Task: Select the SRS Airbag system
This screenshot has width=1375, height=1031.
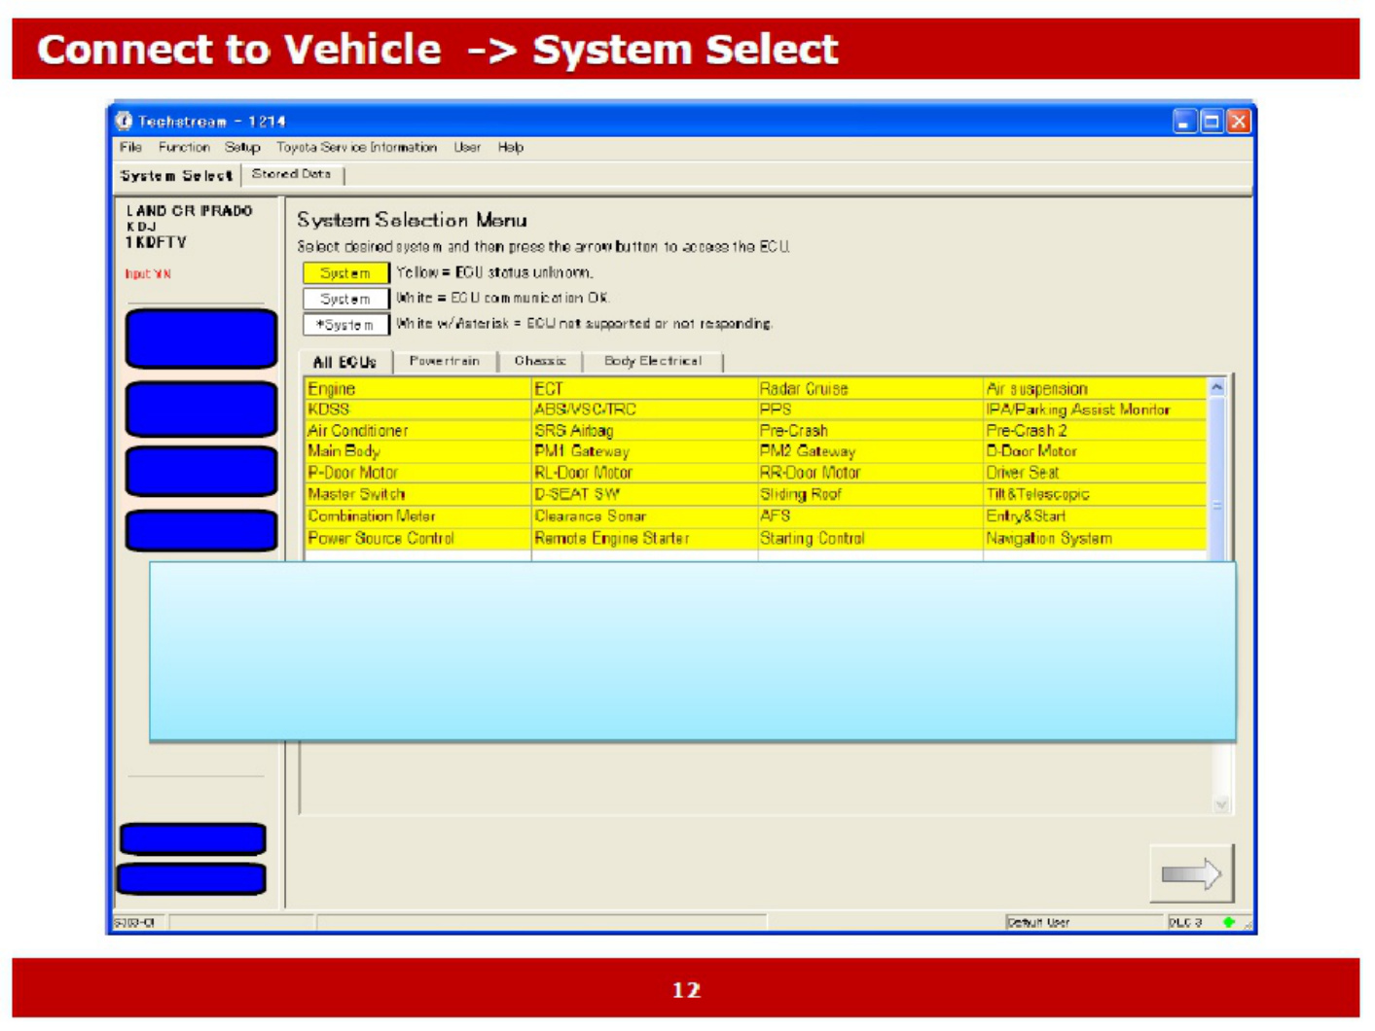Action: (x=644, y=431)
